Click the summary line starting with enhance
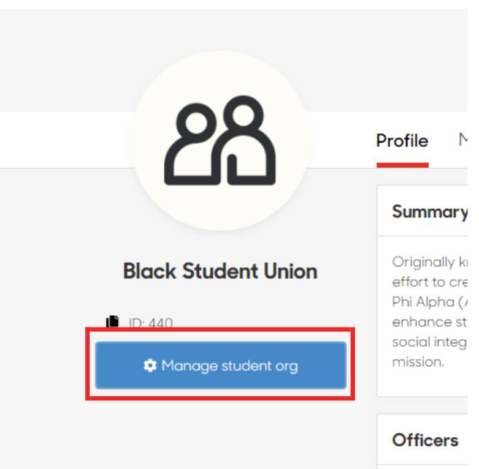The width and height of the screenshot is (479, 469). click(429, 322)
